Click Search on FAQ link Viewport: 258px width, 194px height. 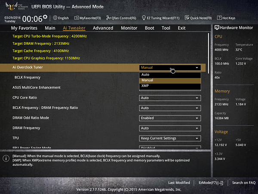click(244, 183)
